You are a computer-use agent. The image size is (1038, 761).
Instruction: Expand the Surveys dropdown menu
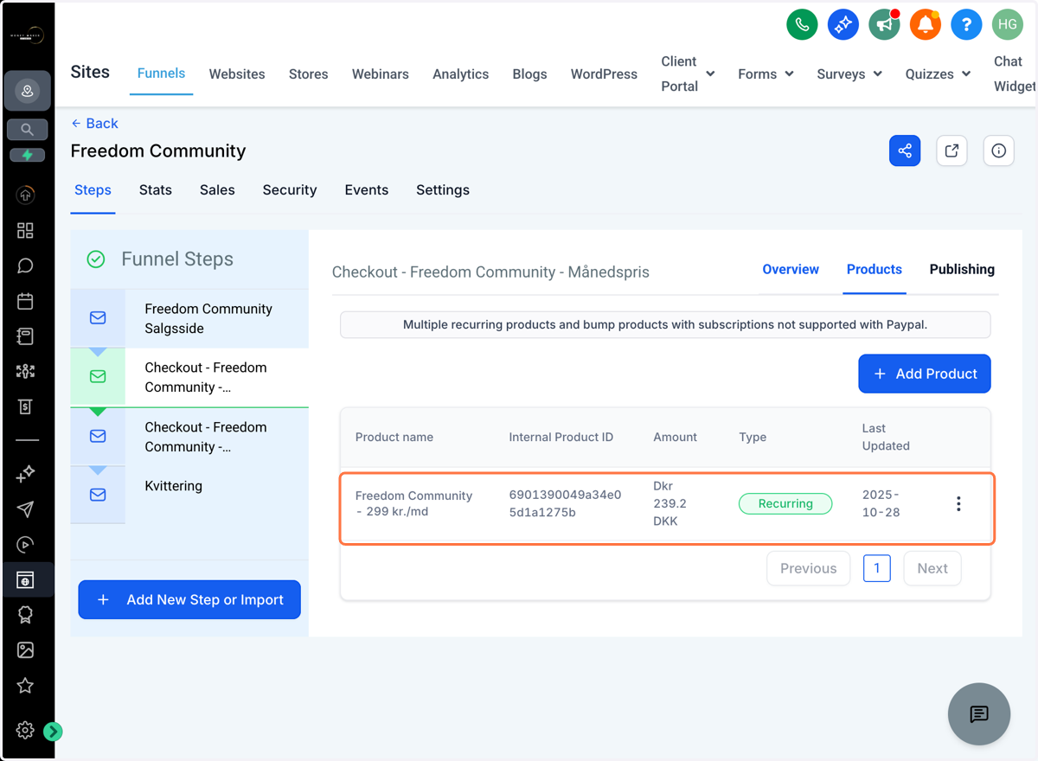tap(849, 74)
